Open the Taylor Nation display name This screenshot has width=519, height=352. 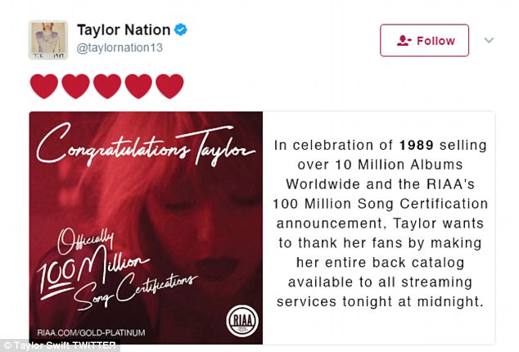point(124,29)
